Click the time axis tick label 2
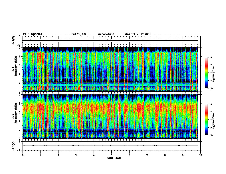Image resolution: width=226 pixels, height=174 pixels. coord(58,155)
